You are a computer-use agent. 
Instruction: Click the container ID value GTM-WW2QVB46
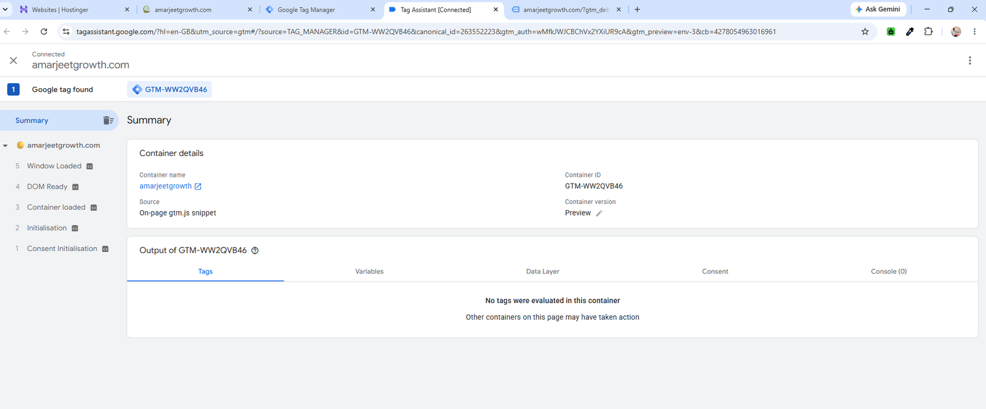point(594,186)
